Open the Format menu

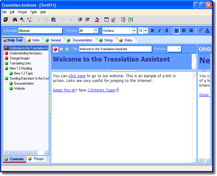(x=22, y=12)
